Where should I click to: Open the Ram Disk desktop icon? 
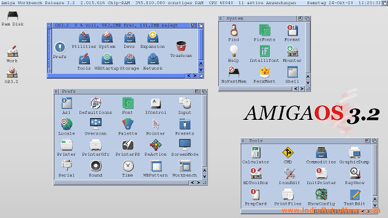tap(13, 16)
